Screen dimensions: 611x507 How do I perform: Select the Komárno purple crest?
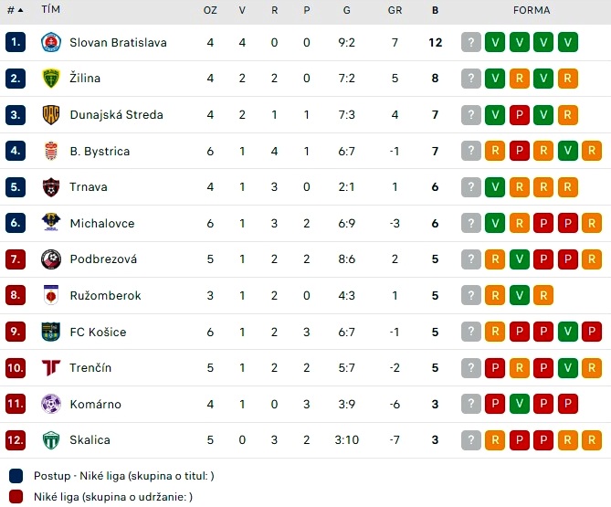(51, 404)
